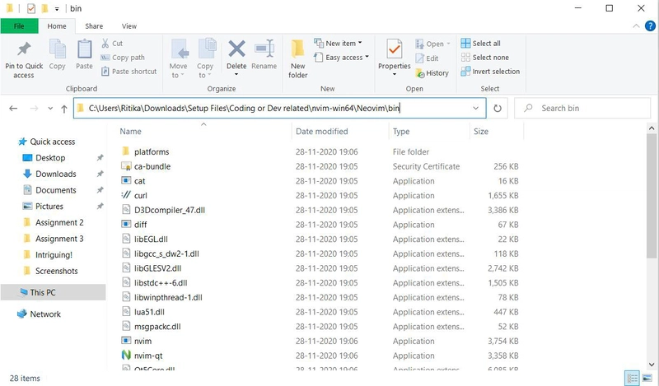The height and width of the screenshot is (386, 659).
Task: Select This PC in navigation pane
Action: 53,292
